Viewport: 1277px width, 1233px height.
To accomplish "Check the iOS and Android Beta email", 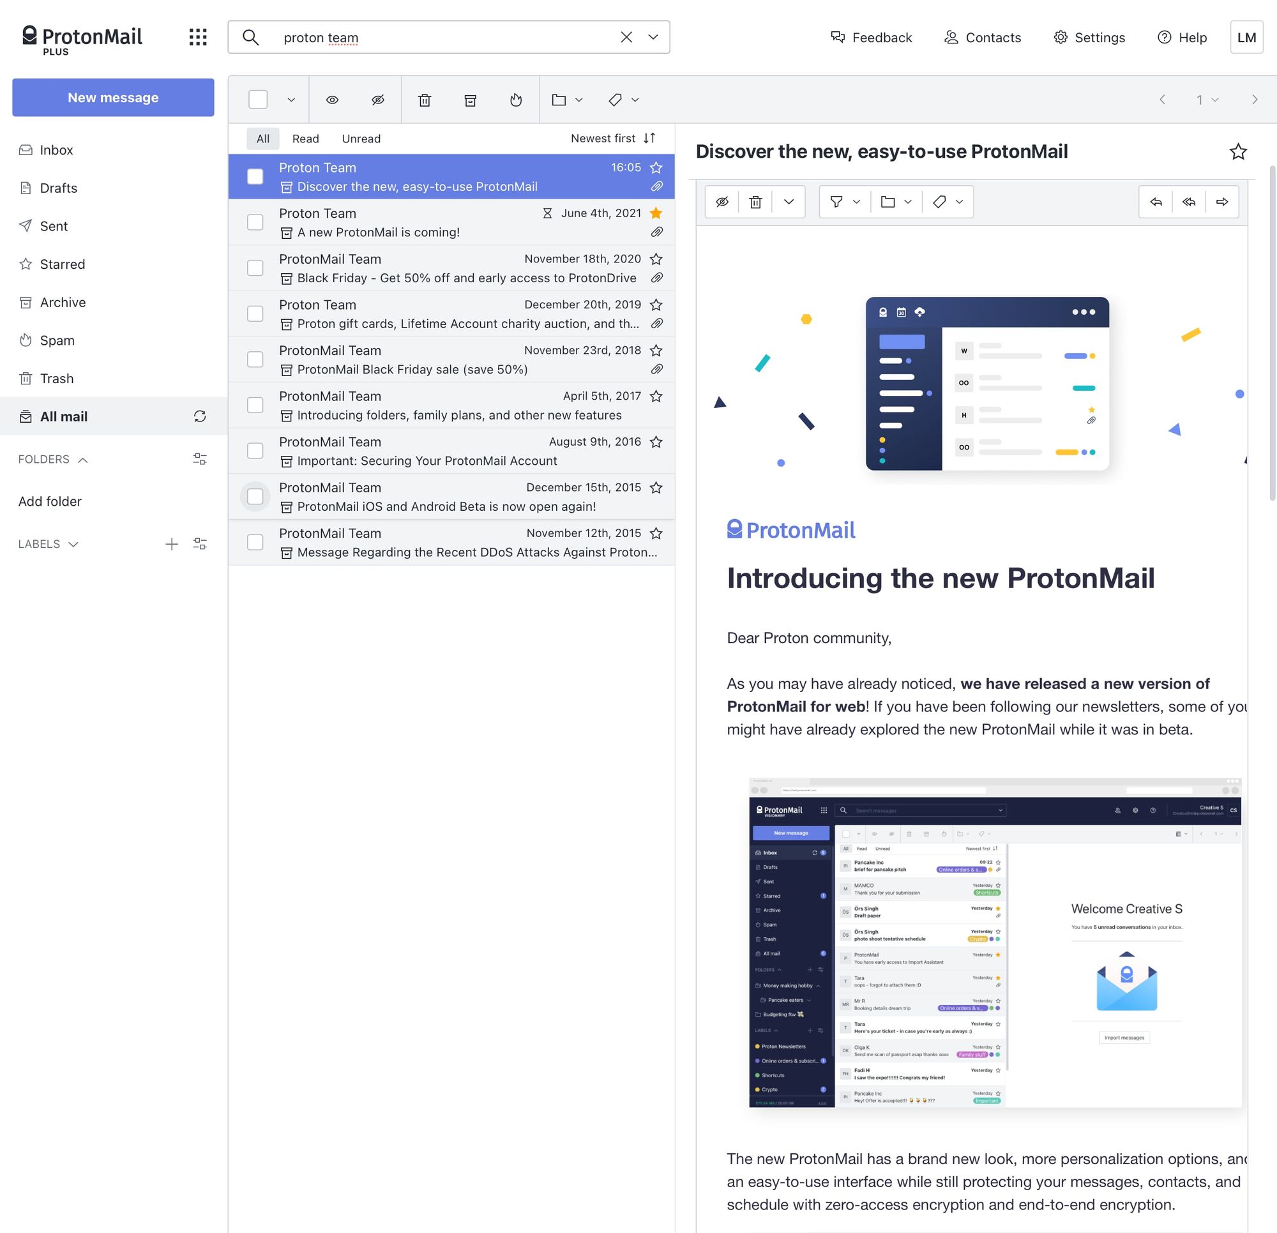I will (255, 496).
